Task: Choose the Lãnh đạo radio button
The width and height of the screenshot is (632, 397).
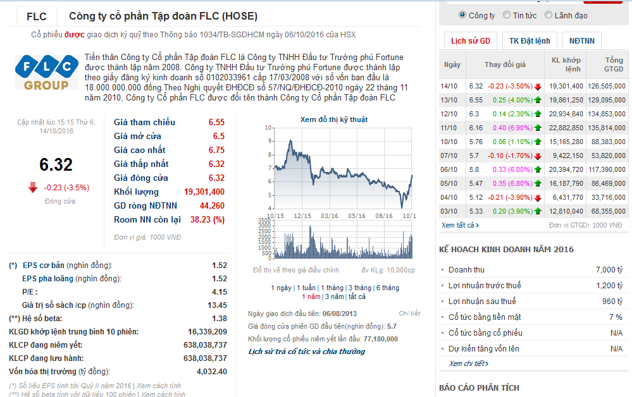Action: [548, 15]
